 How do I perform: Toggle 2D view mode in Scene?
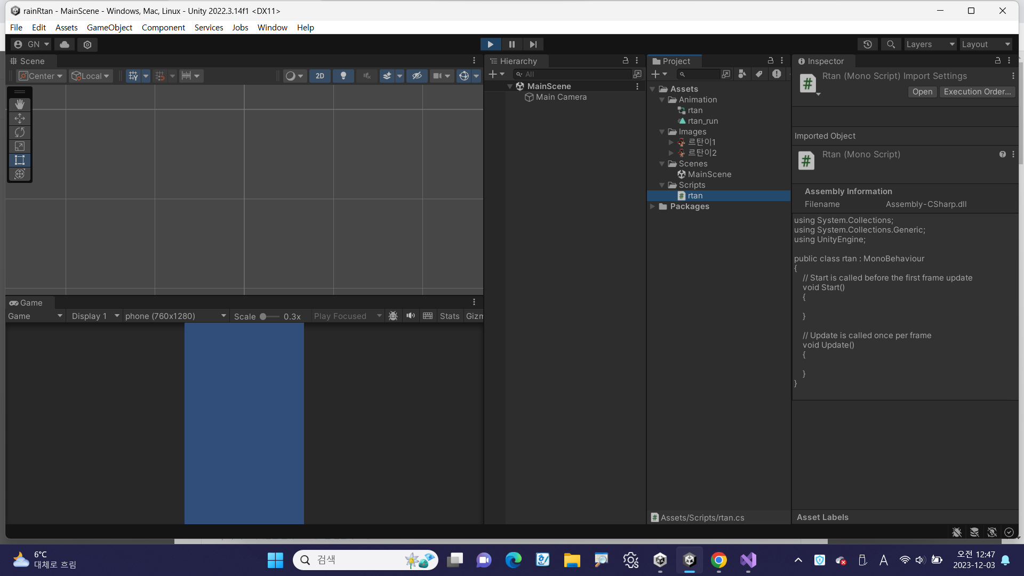click(x=320, y=76)
